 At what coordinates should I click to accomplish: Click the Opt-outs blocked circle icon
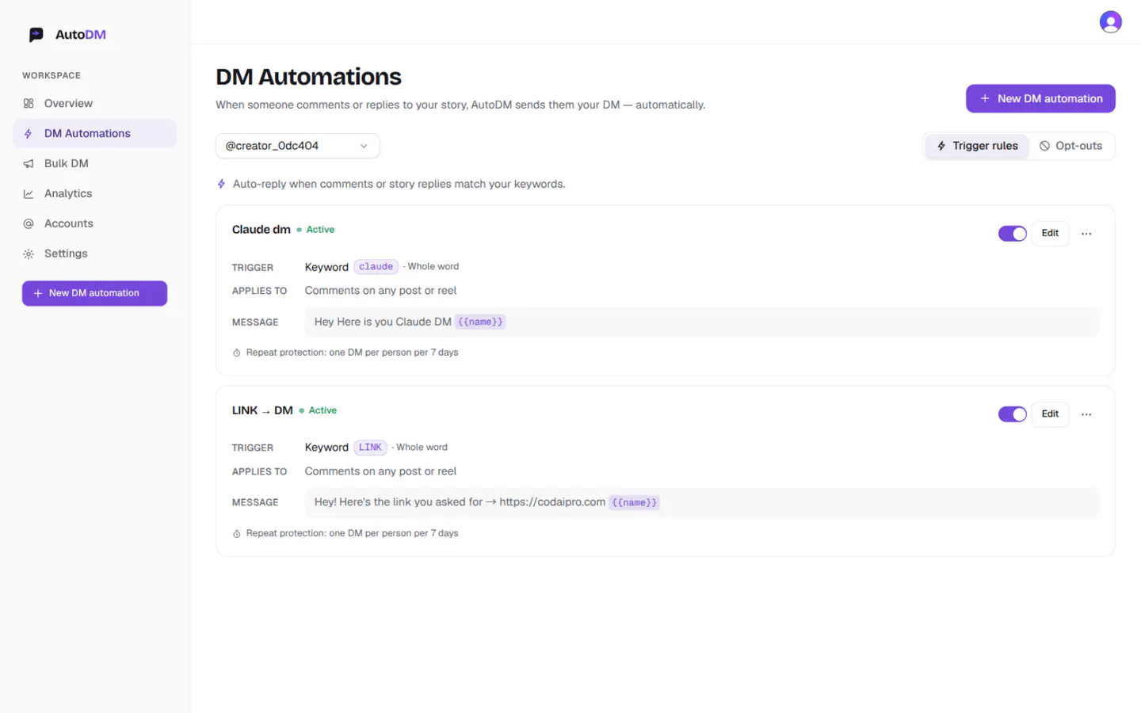[1044, 146]
